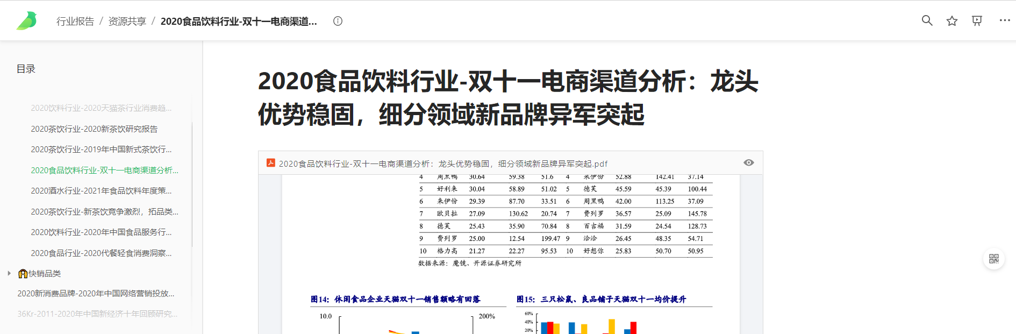Click the PDF file name in header
This screenshot has height=334, width=1016.
[x=443, y=164]
